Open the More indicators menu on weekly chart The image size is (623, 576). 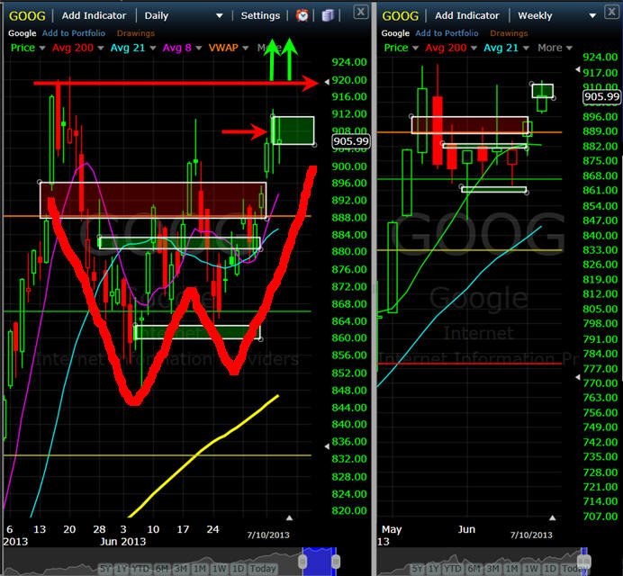555,48
